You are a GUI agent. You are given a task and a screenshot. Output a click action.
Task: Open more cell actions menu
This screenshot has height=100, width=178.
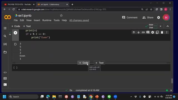pyautogui.click(x=167, y=32)
